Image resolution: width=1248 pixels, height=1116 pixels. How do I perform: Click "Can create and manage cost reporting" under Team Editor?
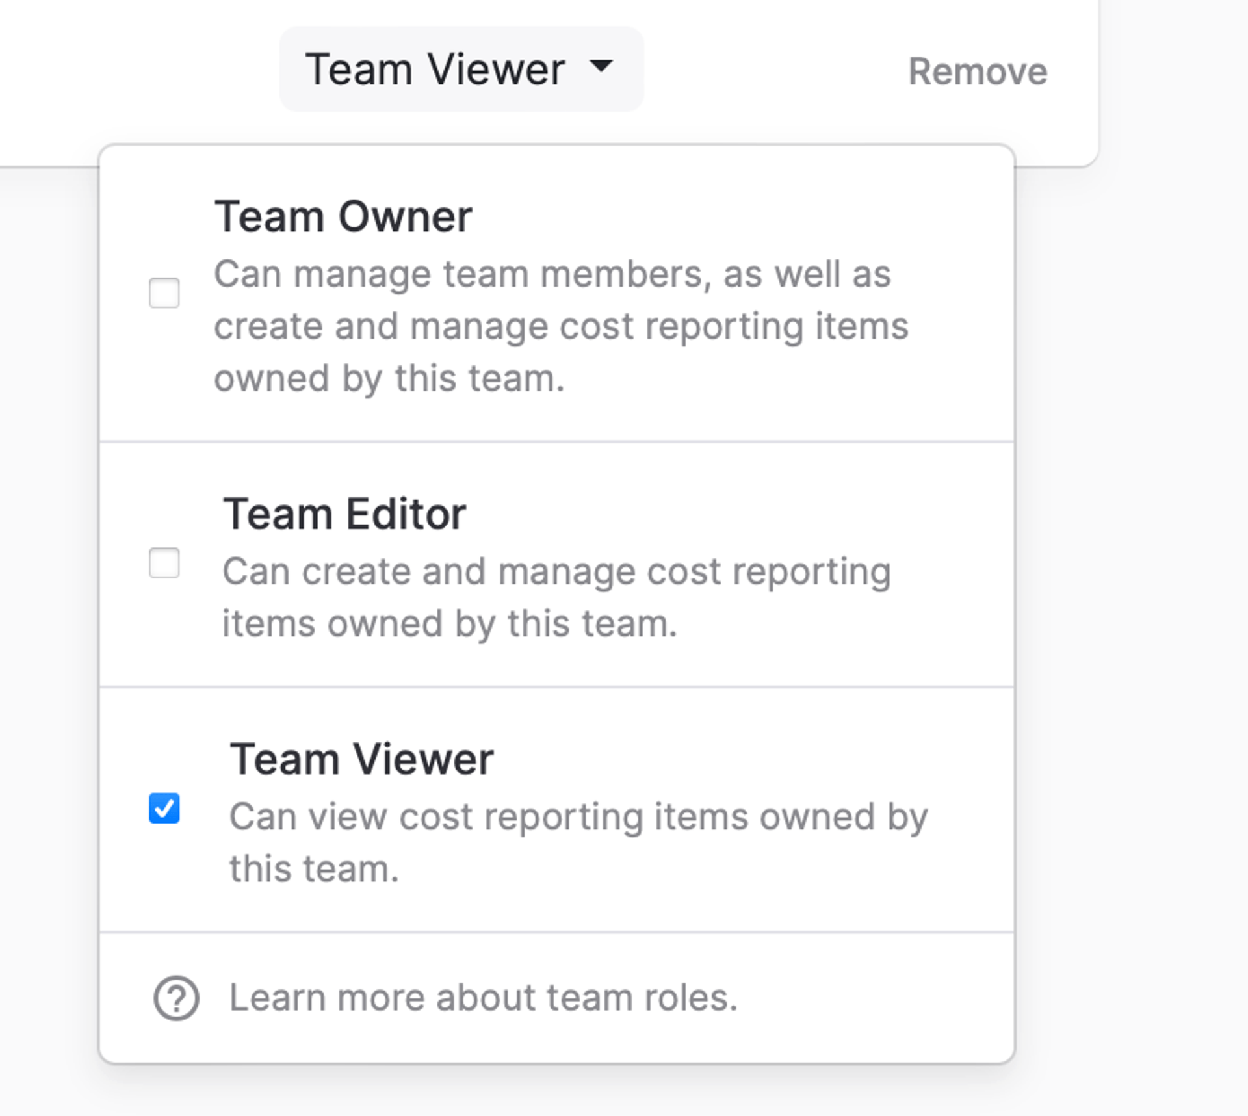point(556,572)
